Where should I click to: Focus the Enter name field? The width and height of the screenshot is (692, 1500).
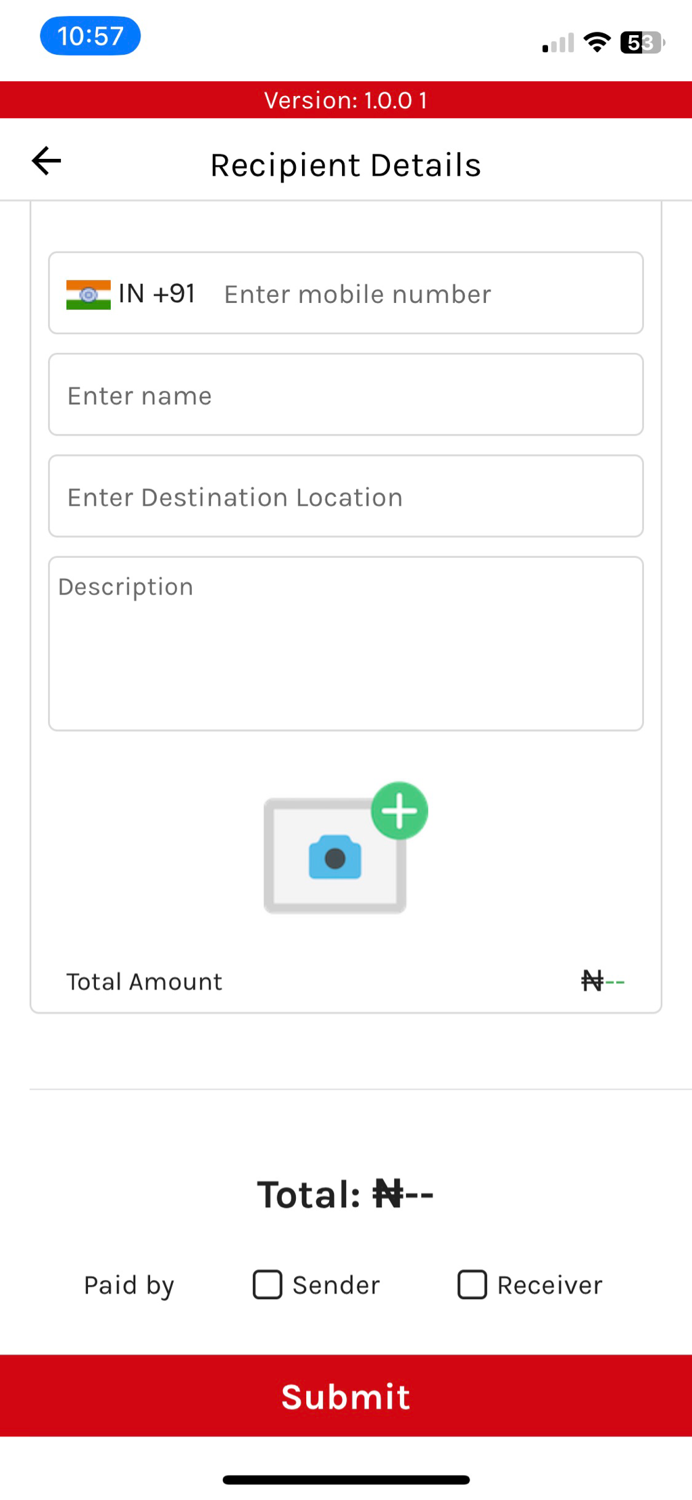[x=346, y=395]
